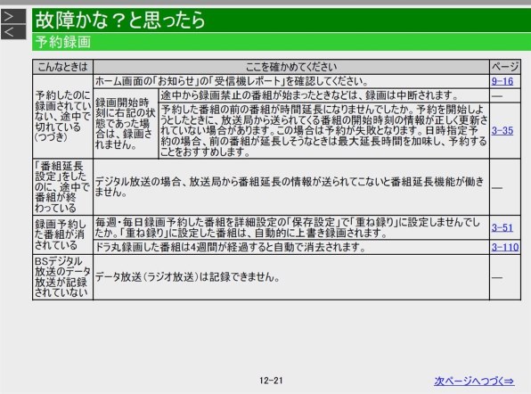Open page link 3-51
Screen dimensions: 531x394
(x=502, y=227)
